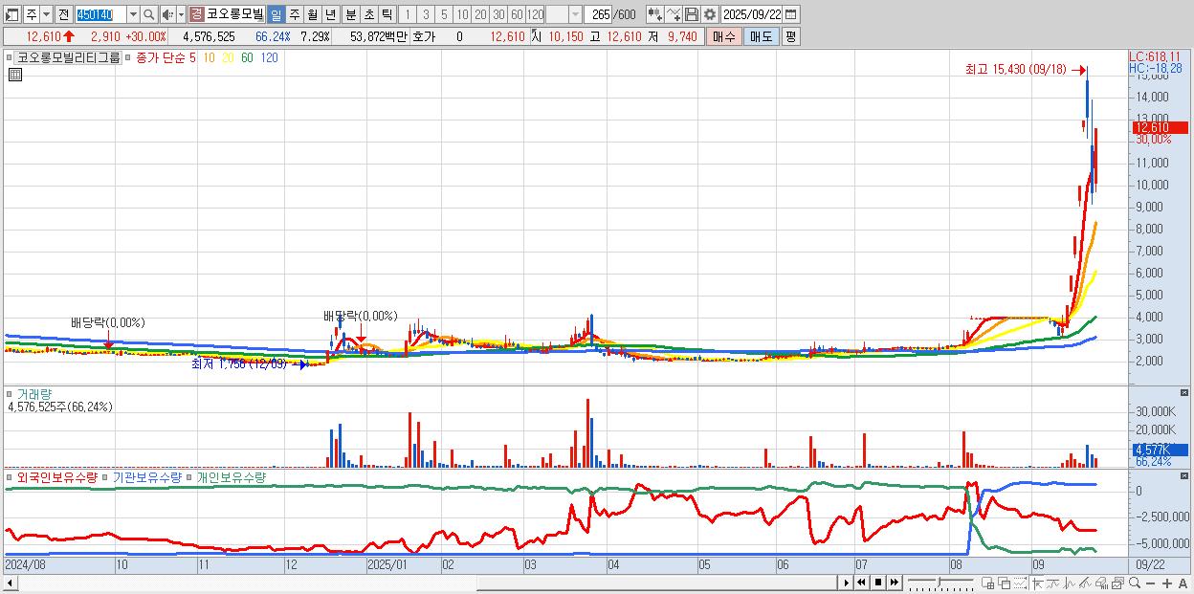
Task: Click the candle count field showing 265
Action: pyautogui.click(x=599, y=14)
